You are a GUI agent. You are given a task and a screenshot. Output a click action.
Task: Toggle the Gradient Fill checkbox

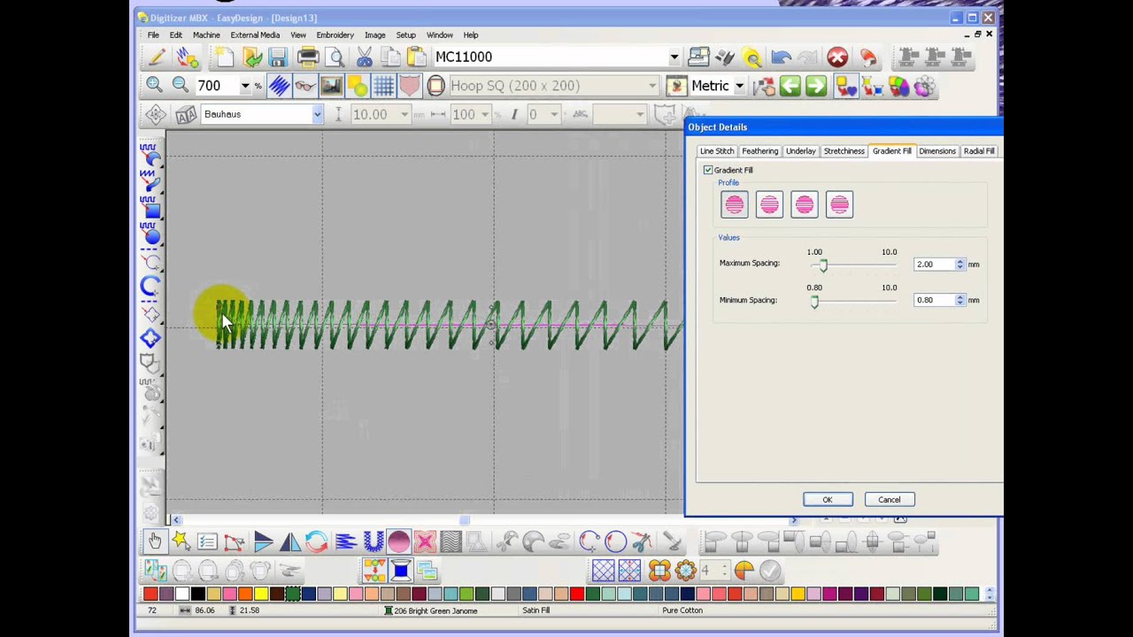[708, 170]
